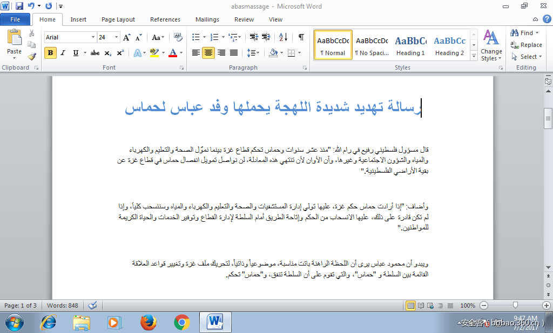553x333 pixels.
Task: Switch to the Mailings ribbon tab
Action: pos(207,19)
